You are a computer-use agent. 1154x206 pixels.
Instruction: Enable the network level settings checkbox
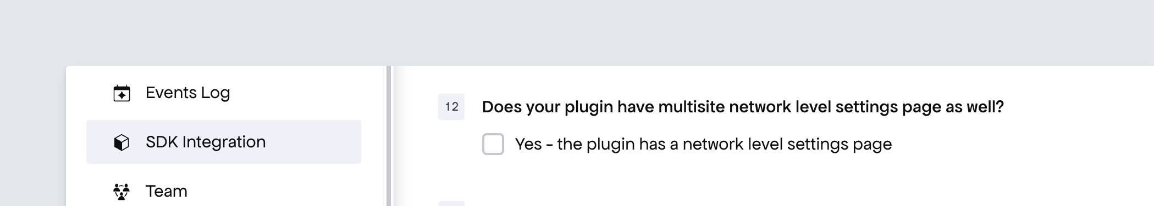493,144
